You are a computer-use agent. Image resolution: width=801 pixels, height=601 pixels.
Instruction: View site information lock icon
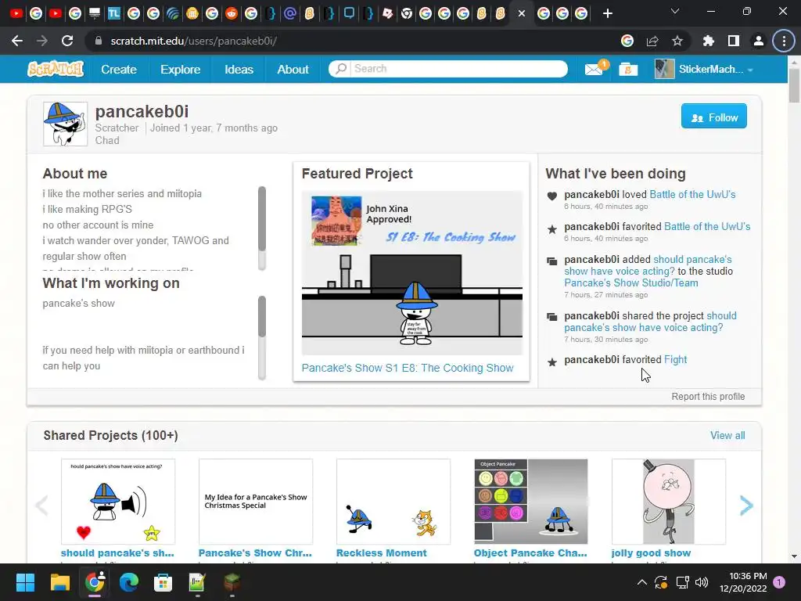click(x=99, y=41)
